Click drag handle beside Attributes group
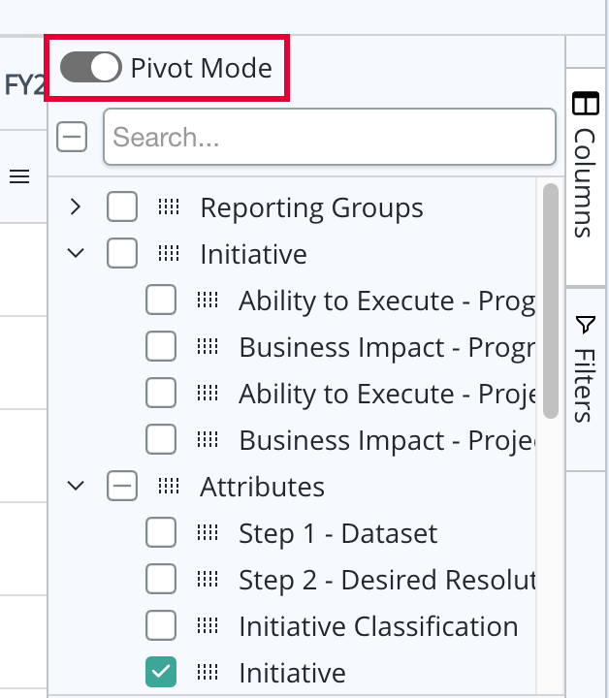The image size is (609, 698). [x=169, y=486]
